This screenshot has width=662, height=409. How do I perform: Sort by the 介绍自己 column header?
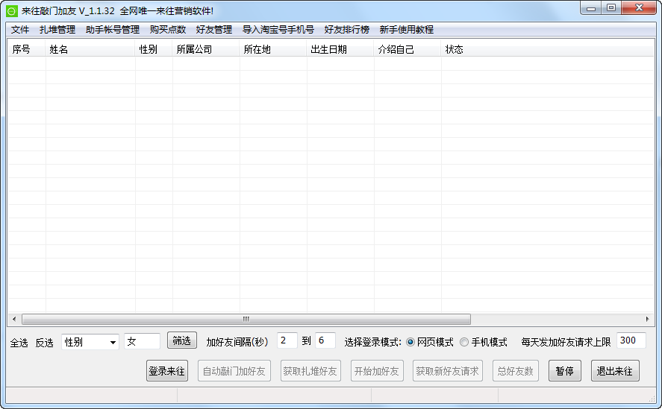coord(407,49)
